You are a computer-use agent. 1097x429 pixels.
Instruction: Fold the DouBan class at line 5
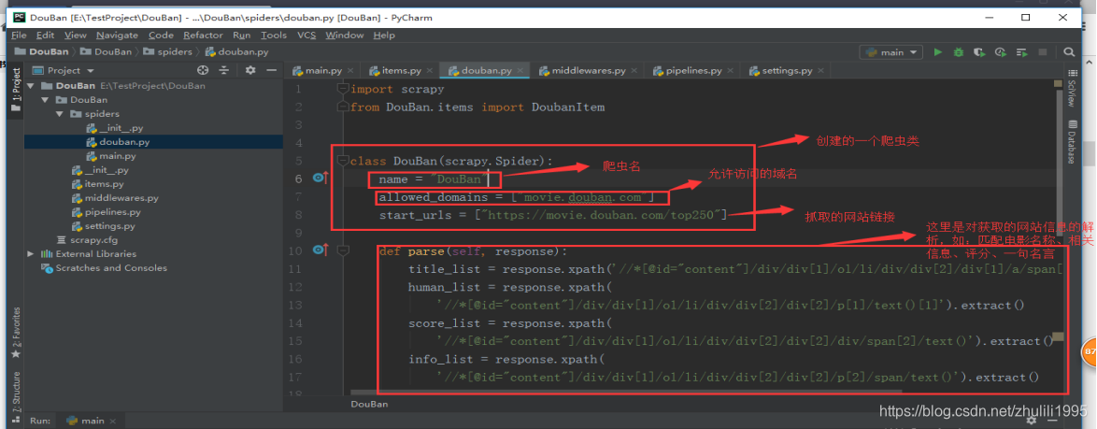pyautogui.click(x=342, y=161)
